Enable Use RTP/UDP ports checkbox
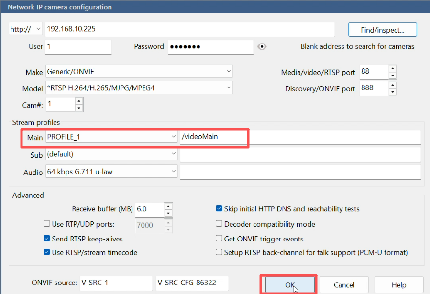This screenshot has width=430, height=294. click(x=47, y=224)
